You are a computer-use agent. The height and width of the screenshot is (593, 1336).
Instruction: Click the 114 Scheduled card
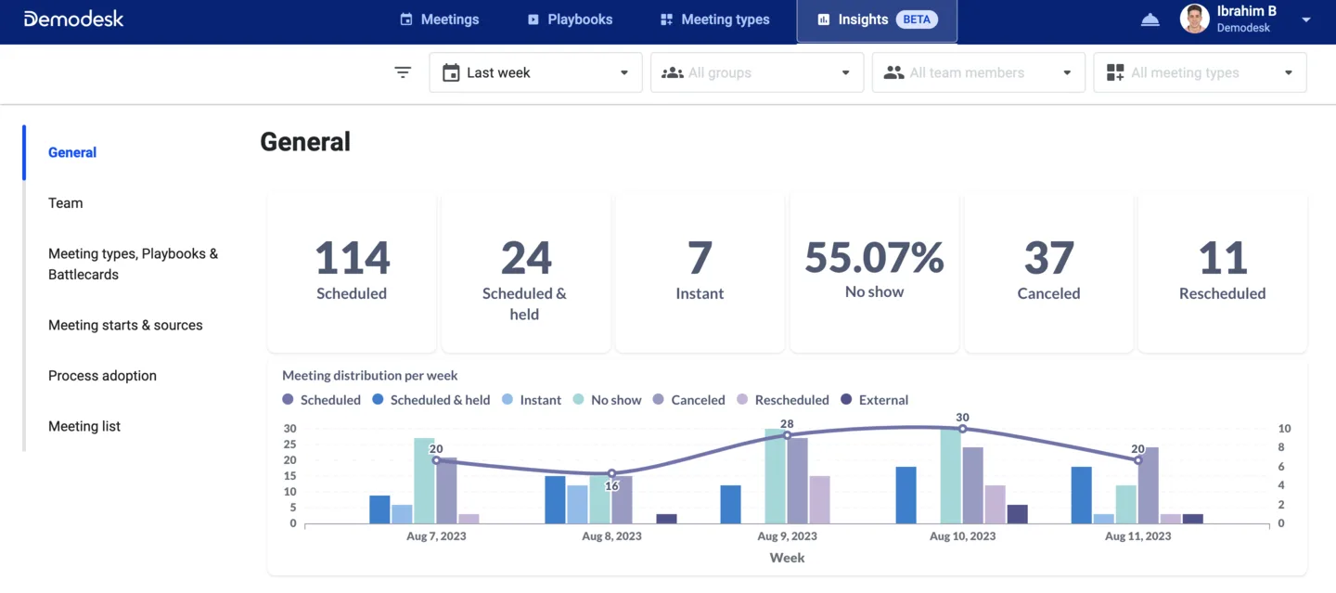click(x=352, y=272)
